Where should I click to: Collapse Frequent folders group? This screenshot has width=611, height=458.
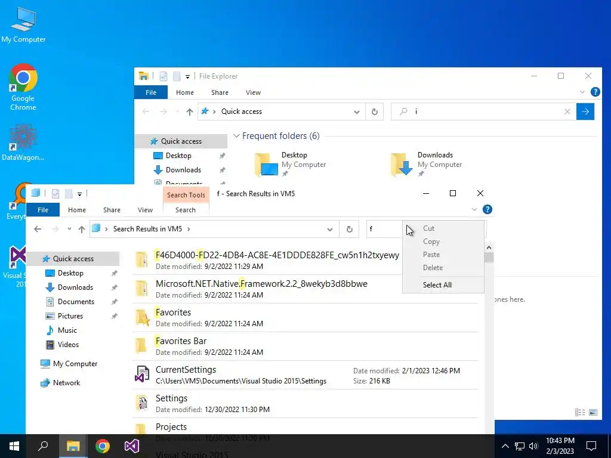[x=236, y=136]
